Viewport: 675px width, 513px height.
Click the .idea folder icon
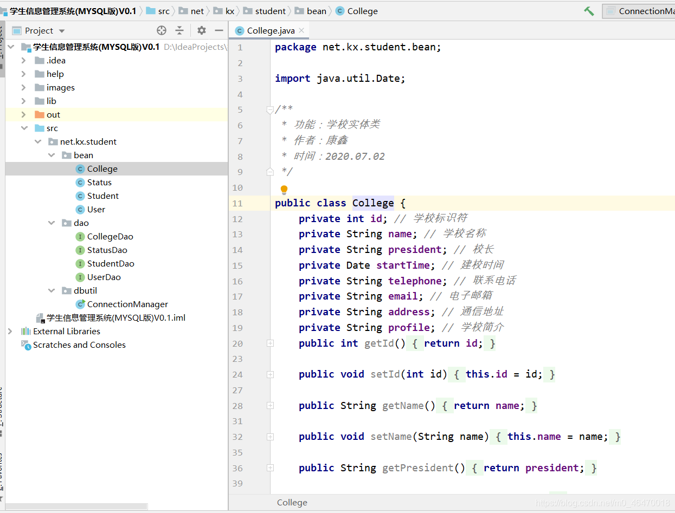coord(39,60)
